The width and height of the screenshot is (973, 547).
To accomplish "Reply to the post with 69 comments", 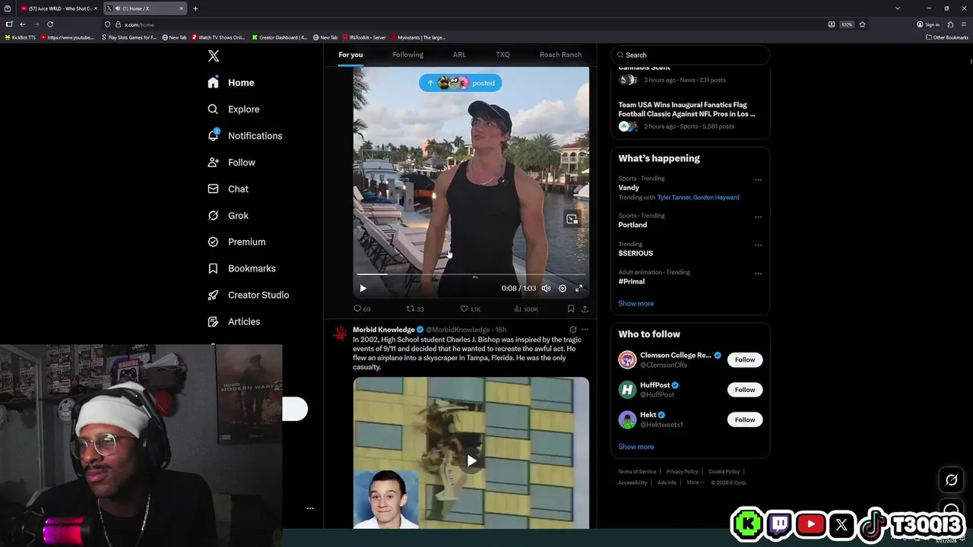I will coord(362,309).
